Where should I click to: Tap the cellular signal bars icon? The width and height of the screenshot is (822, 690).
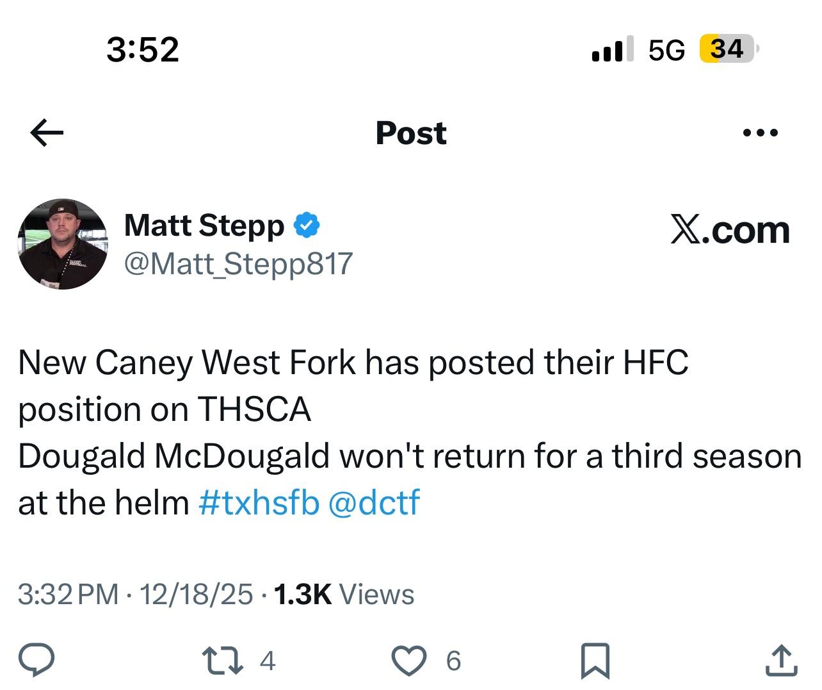coord(612,49)
